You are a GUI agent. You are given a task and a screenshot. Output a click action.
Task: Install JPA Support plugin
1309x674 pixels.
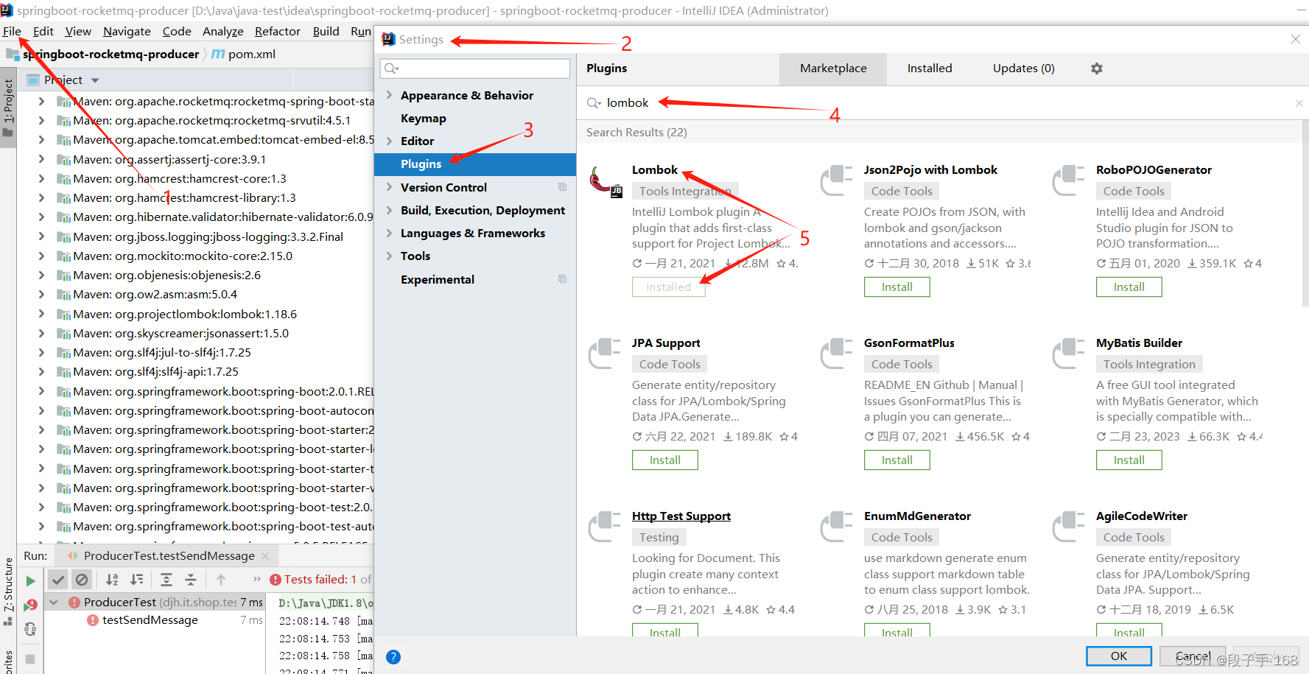click(665, 460)
